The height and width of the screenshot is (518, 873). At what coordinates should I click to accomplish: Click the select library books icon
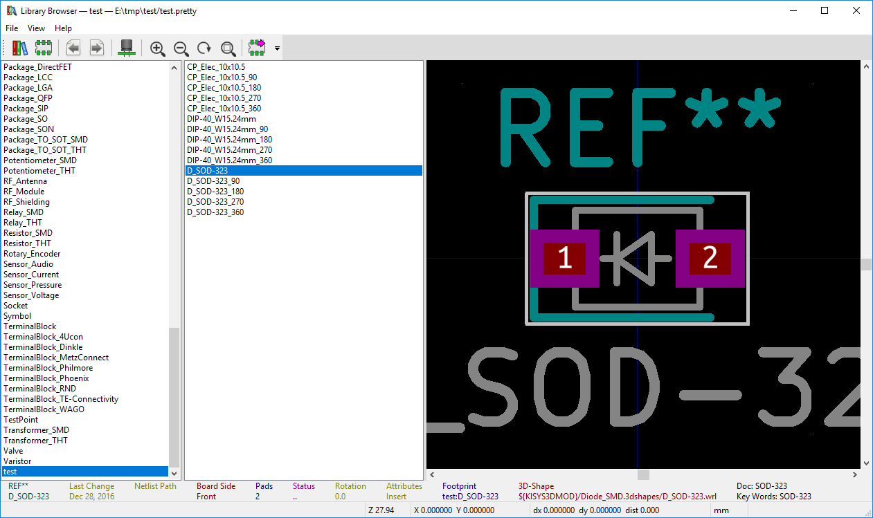point(20,48)
